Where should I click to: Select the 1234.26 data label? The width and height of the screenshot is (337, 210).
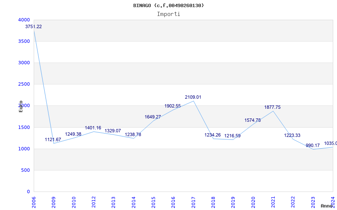pos(213,135)
